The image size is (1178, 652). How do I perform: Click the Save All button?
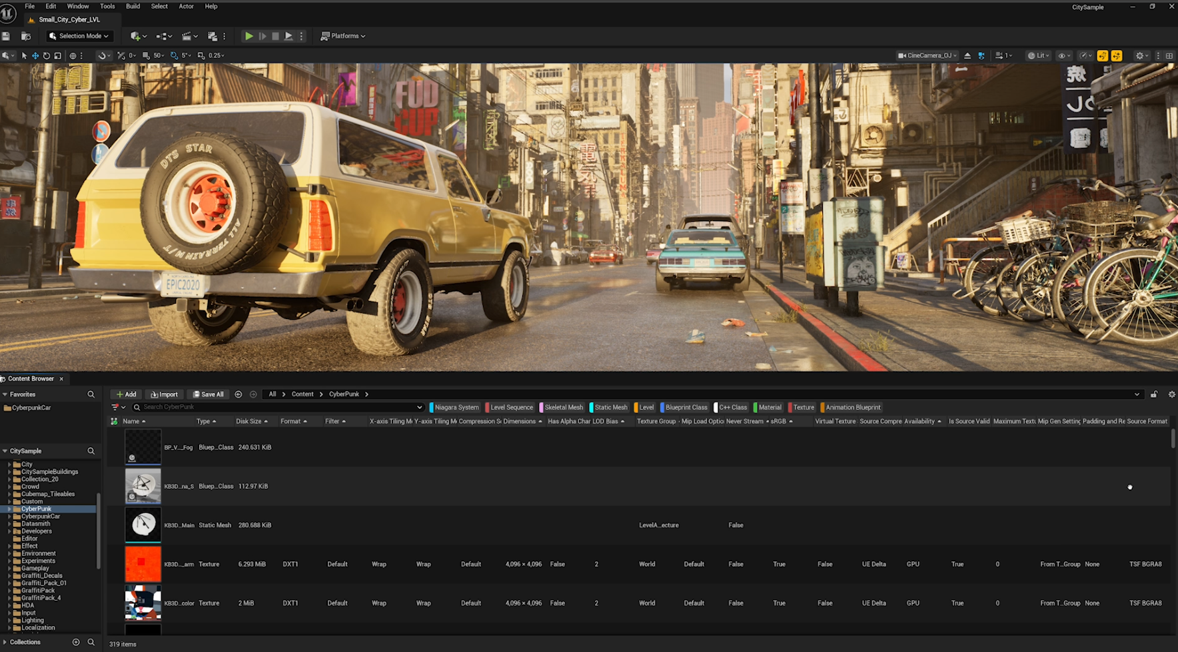(208, 394)
